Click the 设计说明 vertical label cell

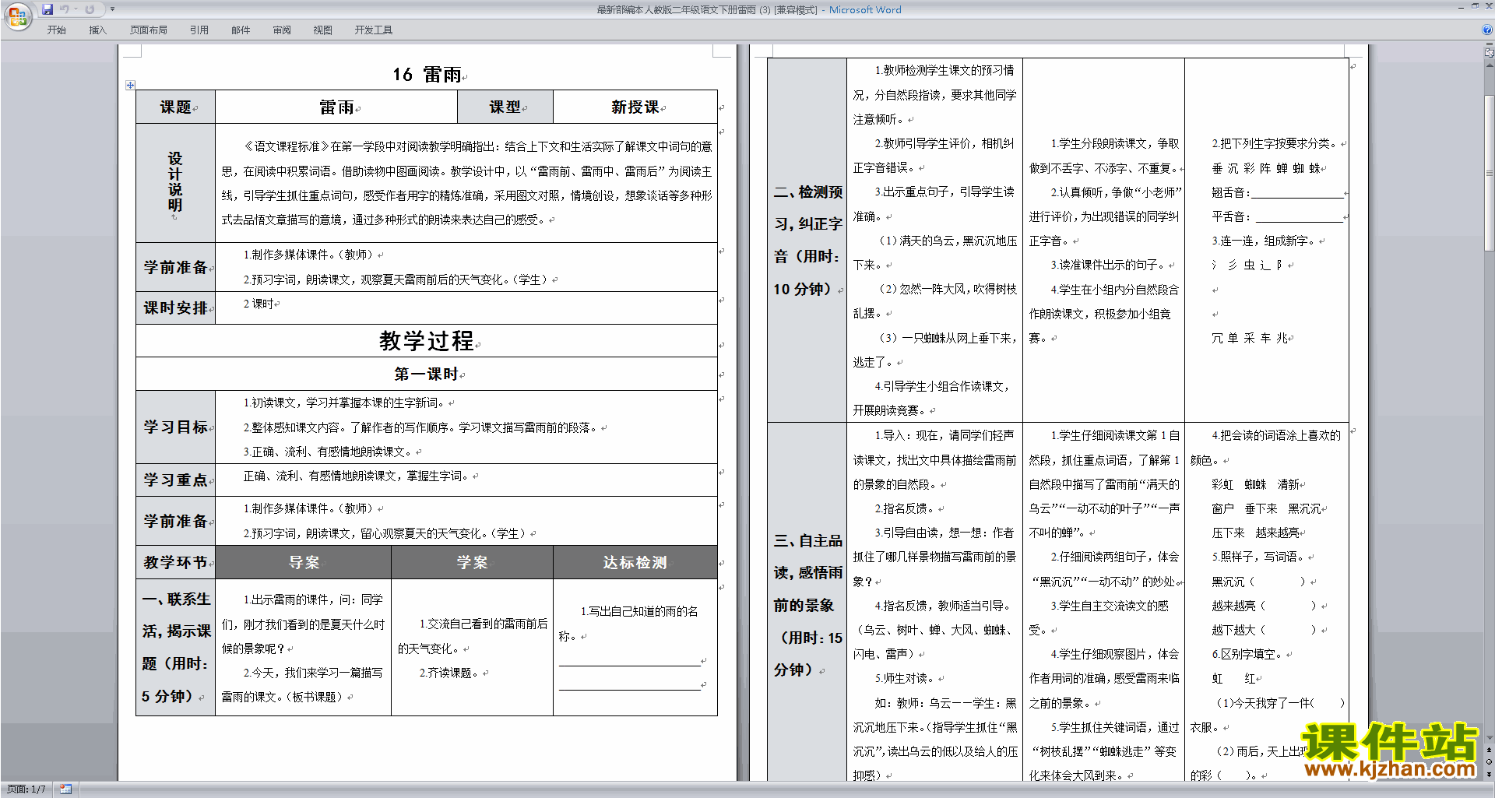click(x=176, y=183)
